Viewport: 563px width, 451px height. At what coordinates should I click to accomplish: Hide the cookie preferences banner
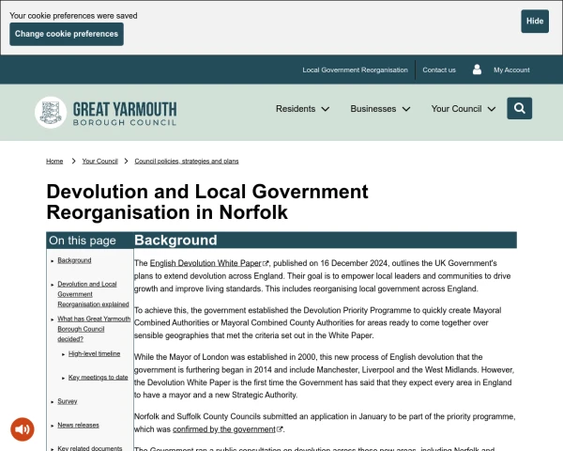pyautogui.click(x=535, y=22)
